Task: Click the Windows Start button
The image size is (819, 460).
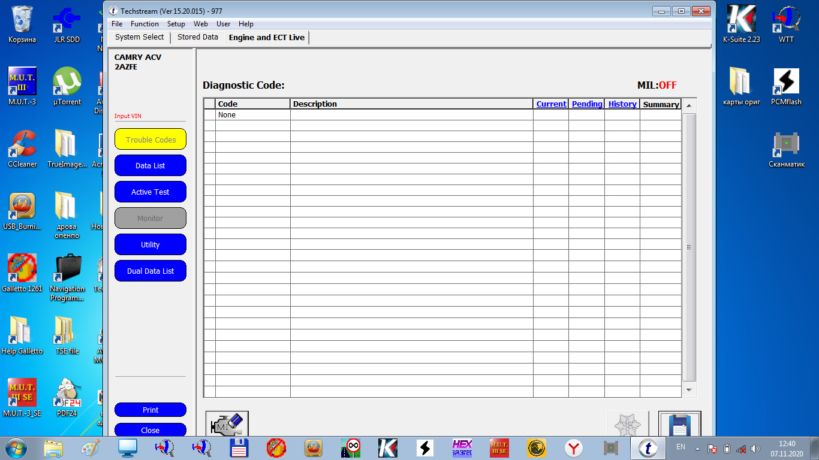Action: [15, 447]
